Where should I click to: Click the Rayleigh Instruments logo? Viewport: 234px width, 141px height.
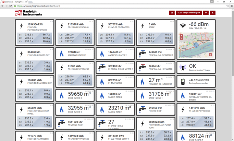[x=28, y=13]
